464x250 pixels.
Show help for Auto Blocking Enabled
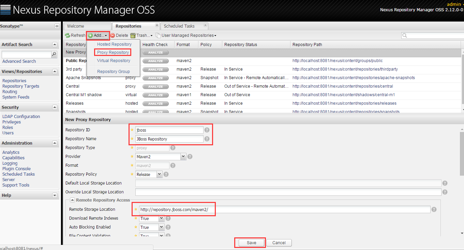coord(168,227)
